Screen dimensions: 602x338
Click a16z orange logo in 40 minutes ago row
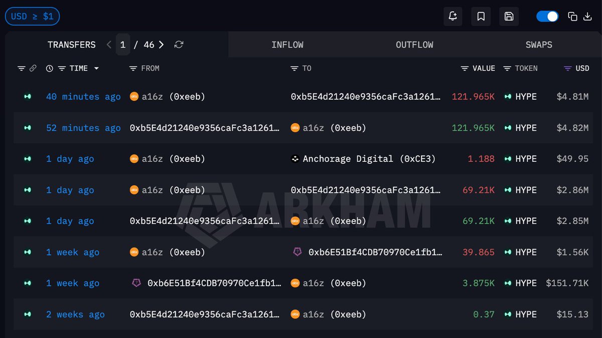[134, 97]
